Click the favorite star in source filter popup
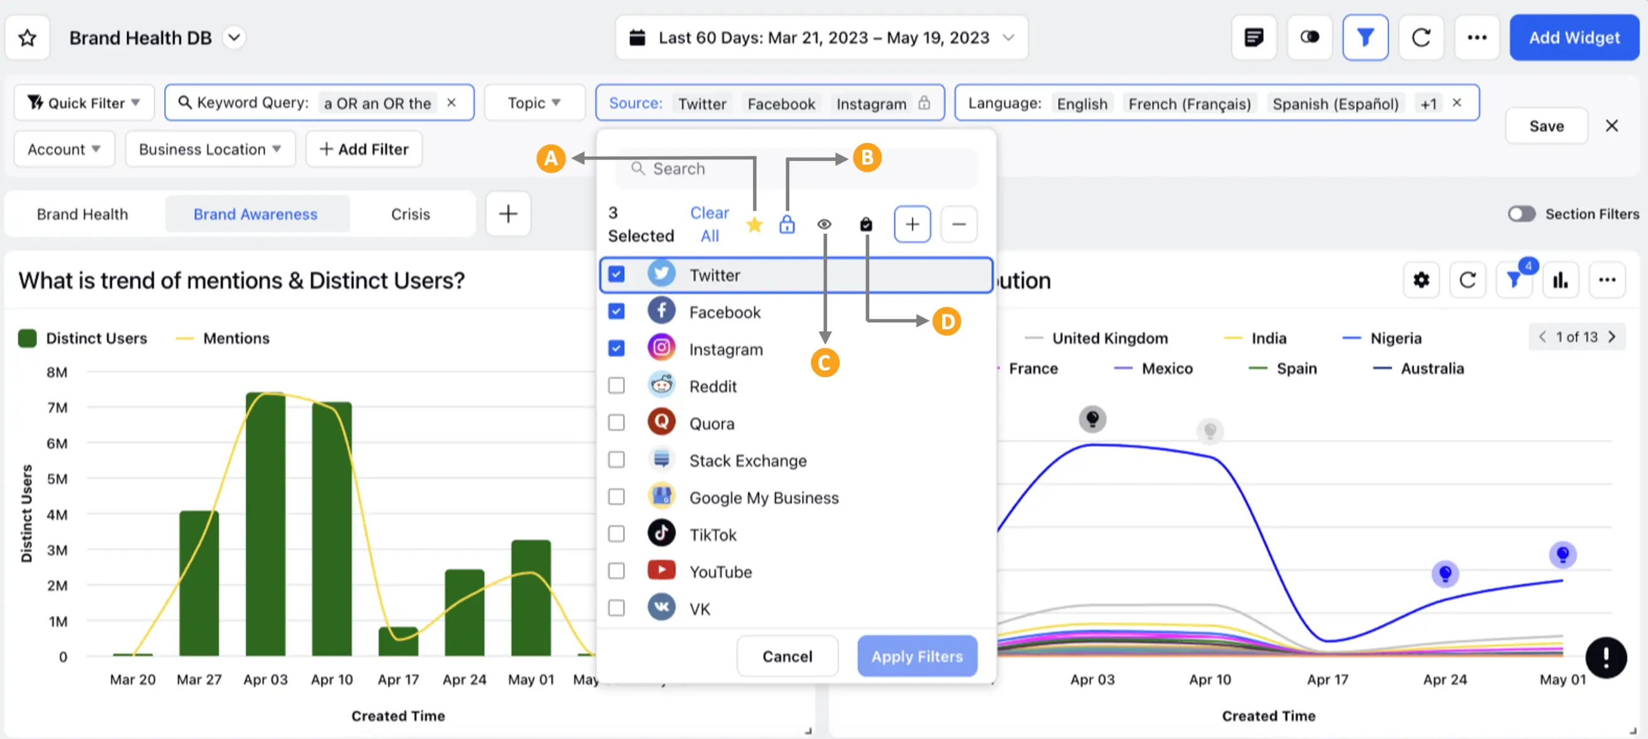 [755, 224]
